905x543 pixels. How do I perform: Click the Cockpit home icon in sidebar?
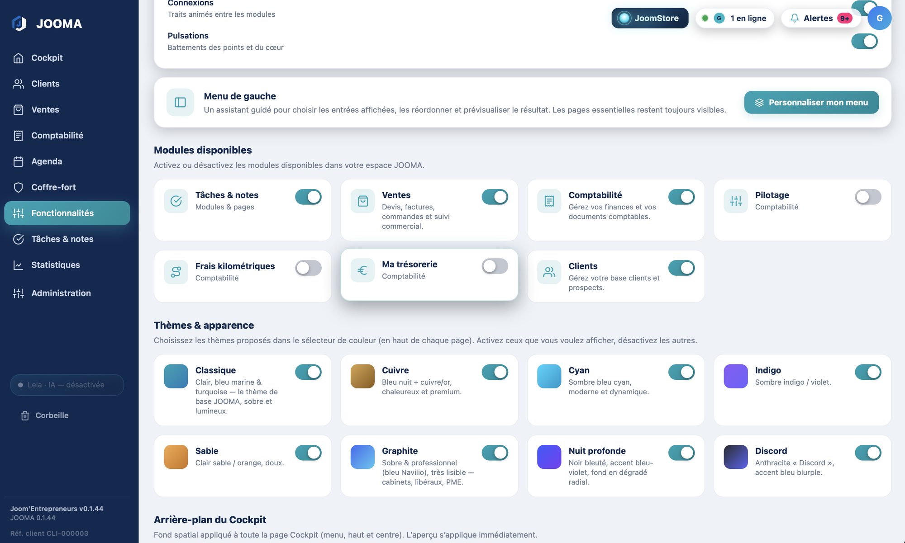coord(19,58)
